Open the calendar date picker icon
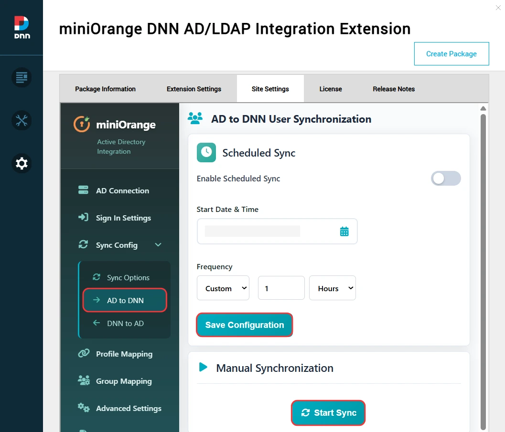 coord(344,232)
